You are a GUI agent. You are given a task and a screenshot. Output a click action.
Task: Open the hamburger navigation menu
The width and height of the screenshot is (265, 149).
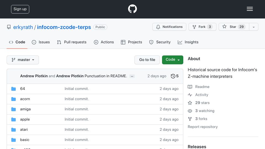[x=250, y=9]
